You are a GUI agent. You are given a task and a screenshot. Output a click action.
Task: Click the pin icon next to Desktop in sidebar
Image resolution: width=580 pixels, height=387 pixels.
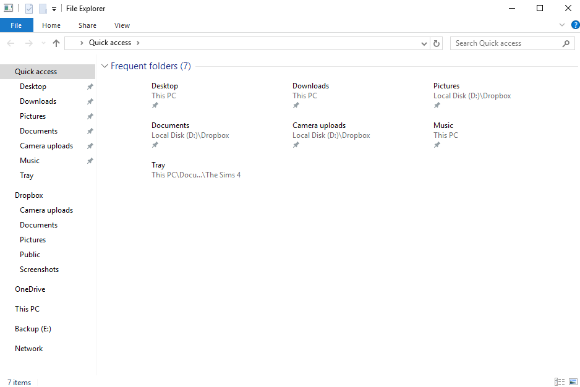coord(90,87)
